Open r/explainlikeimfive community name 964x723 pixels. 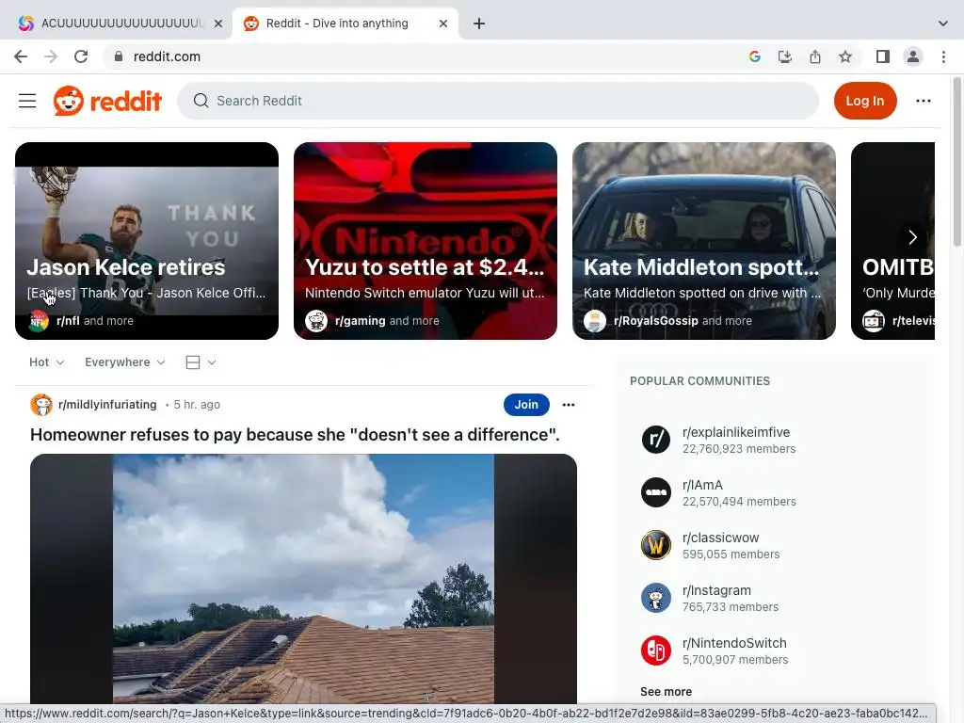pos(736,432)
